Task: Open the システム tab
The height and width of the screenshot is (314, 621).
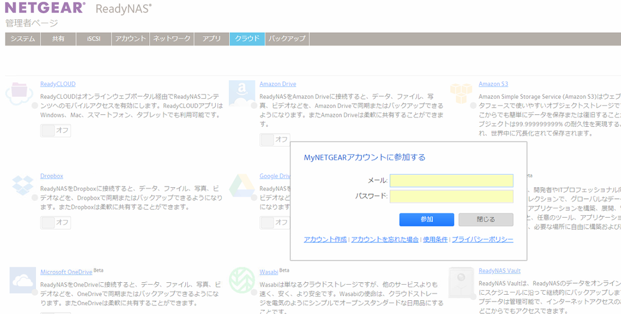Action: [22, 39]
